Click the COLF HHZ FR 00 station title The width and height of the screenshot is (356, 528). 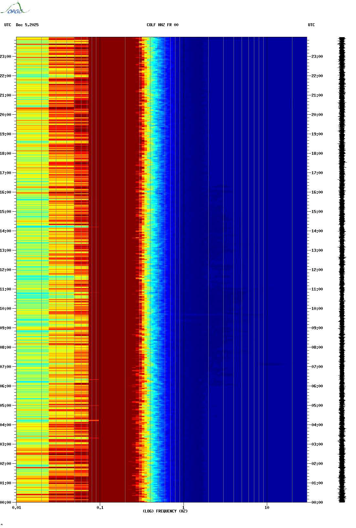[162, 25]
